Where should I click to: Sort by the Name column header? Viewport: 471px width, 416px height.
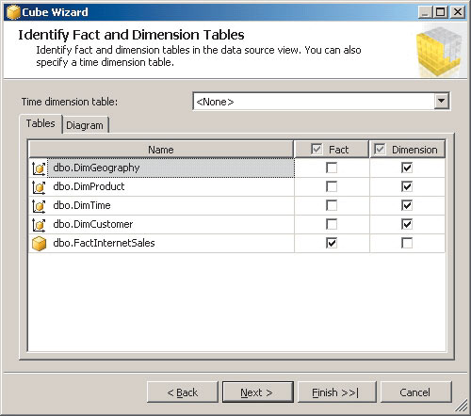pos(161,150)
